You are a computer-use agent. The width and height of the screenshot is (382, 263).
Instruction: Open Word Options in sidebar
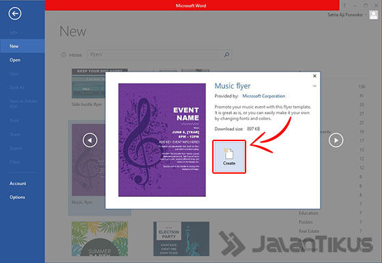23,197
